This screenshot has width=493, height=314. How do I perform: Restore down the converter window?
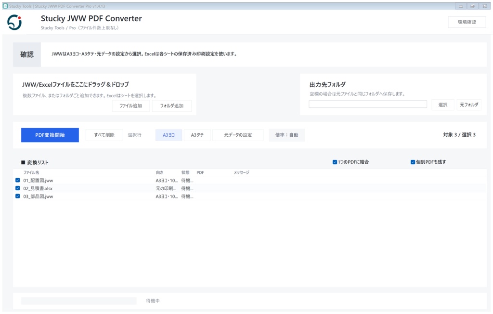pos(473,6)
